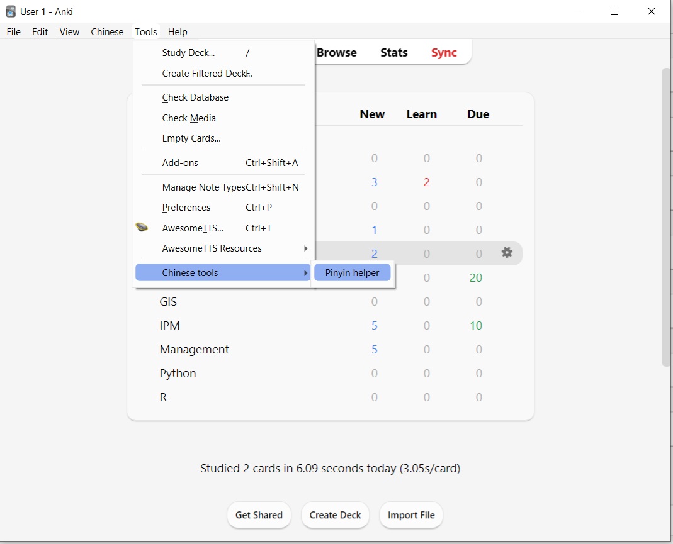
Task: Expand the AwesomeTTS Resources submenu arrow
Action: [305, 248]
